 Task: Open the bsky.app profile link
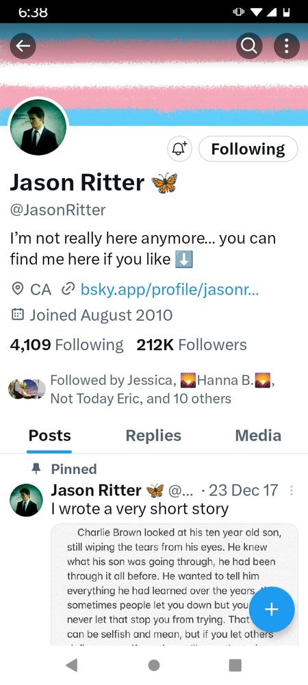pos(170,289)
